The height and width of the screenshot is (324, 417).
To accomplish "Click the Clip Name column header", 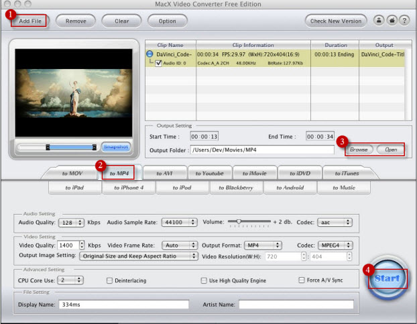I will (x=170, y=45).
